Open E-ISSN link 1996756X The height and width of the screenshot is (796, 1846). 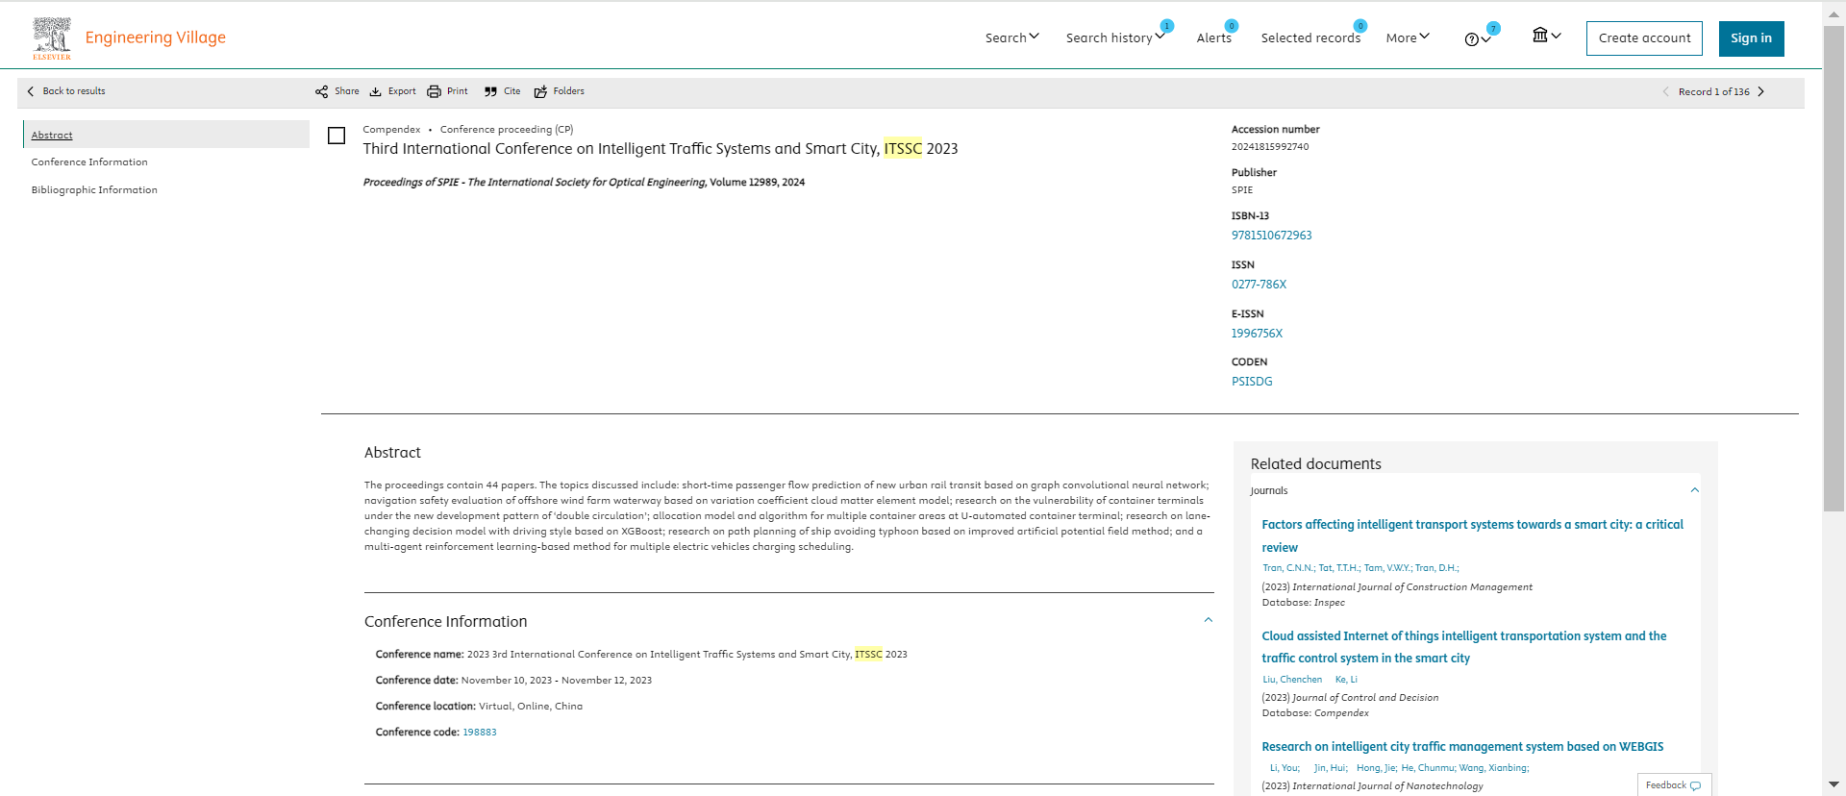tap(1257, 334)
